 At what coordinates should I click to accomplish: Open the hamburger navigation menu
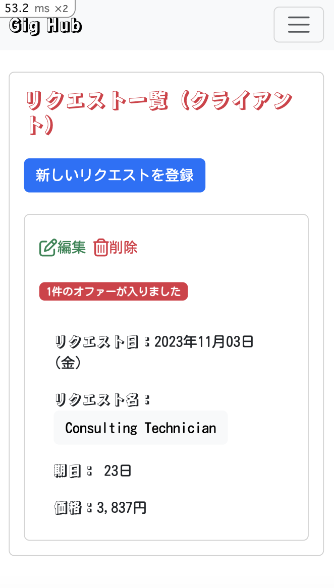click(299, 24)
